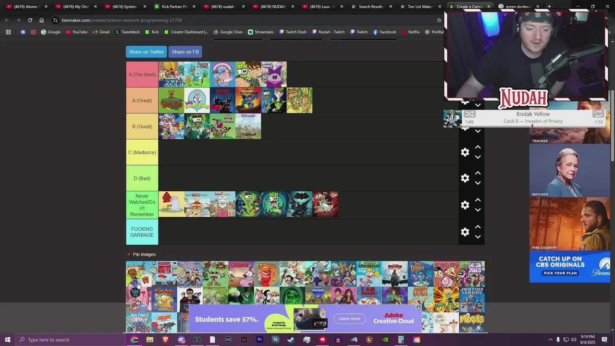This screenshot has height=346, width=615.
Task: Bookmark page with star icon
Action: 439,20
